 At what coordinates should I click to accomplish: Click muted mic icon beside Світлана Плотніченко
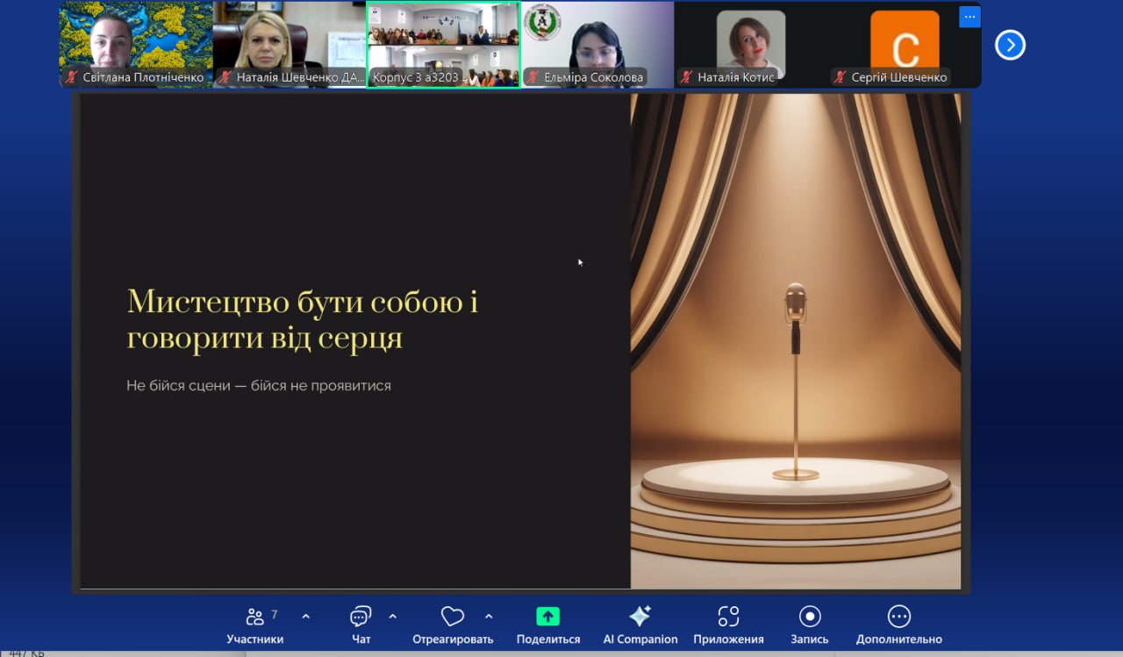(x=72, y=77)
